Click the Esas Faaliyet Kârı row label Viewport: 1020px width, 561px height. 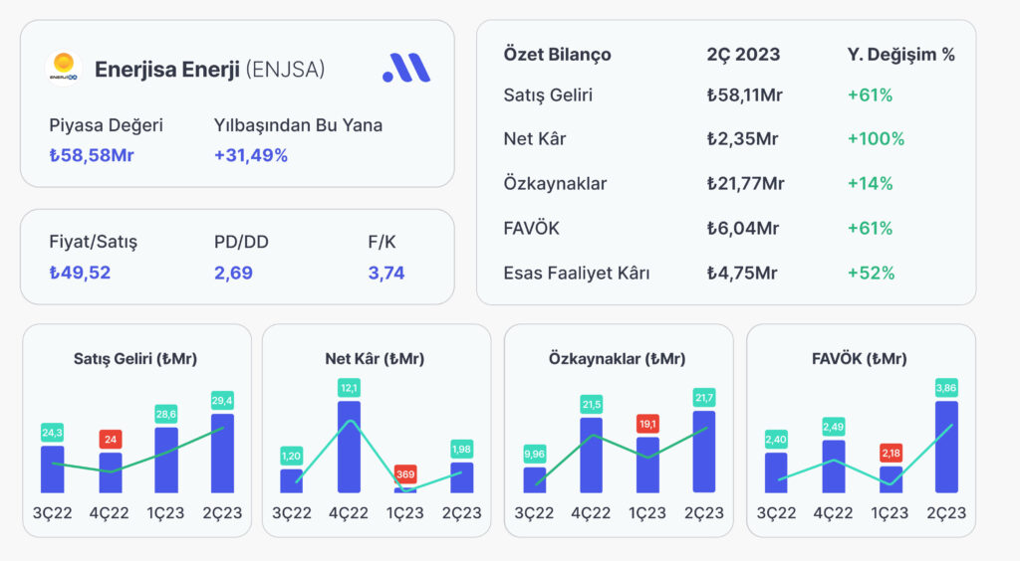point(577,274)
